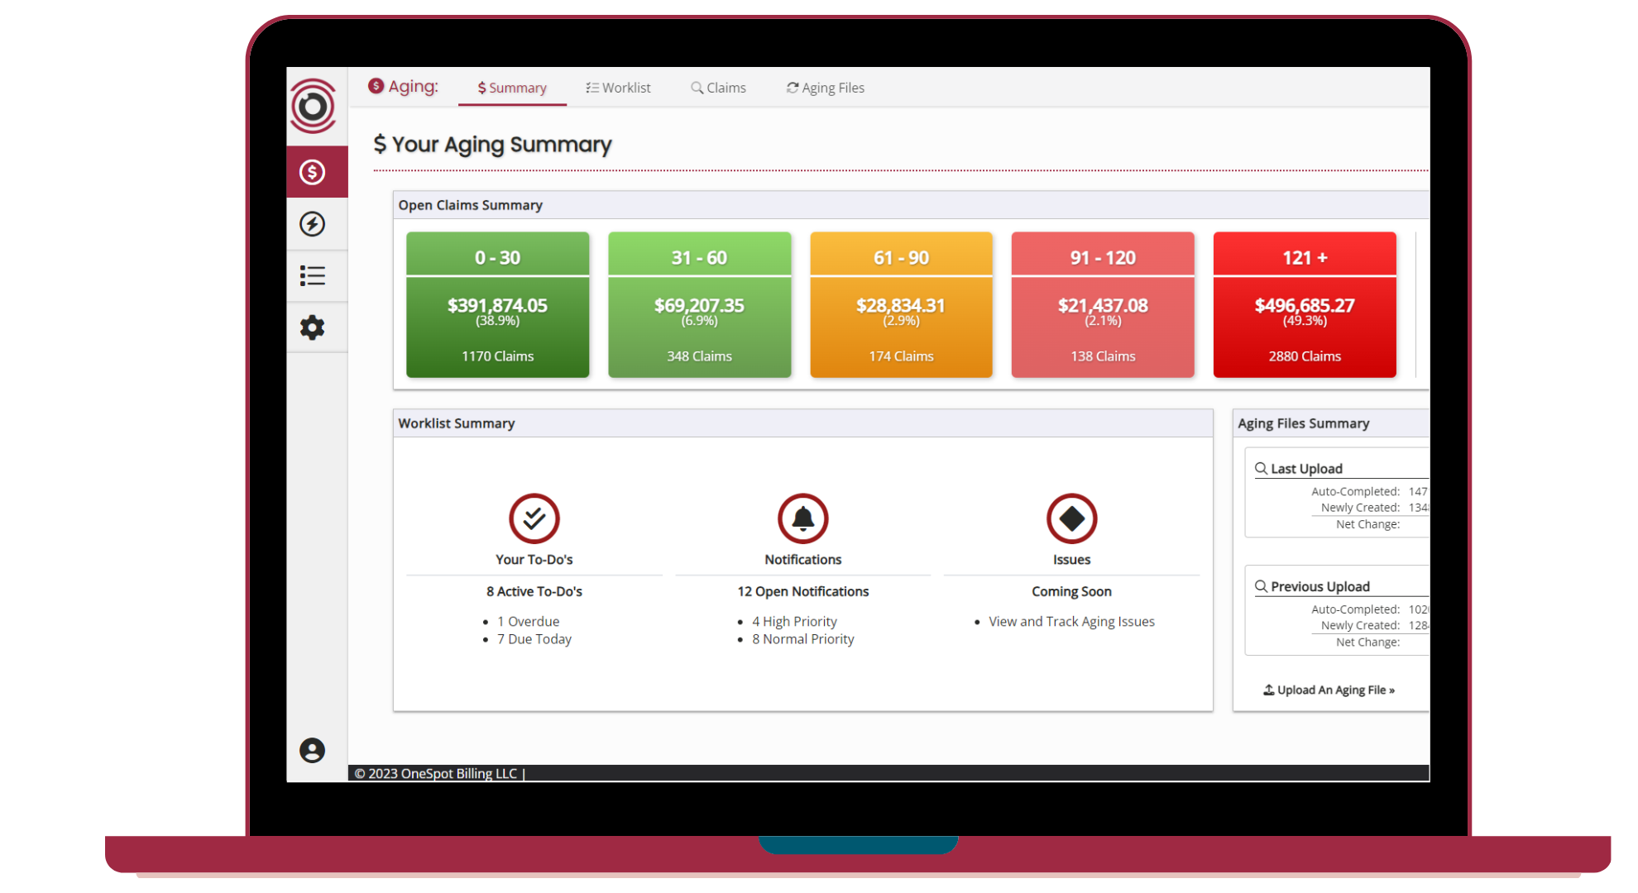Select the 121 + red claims tile

(1304, 305)
